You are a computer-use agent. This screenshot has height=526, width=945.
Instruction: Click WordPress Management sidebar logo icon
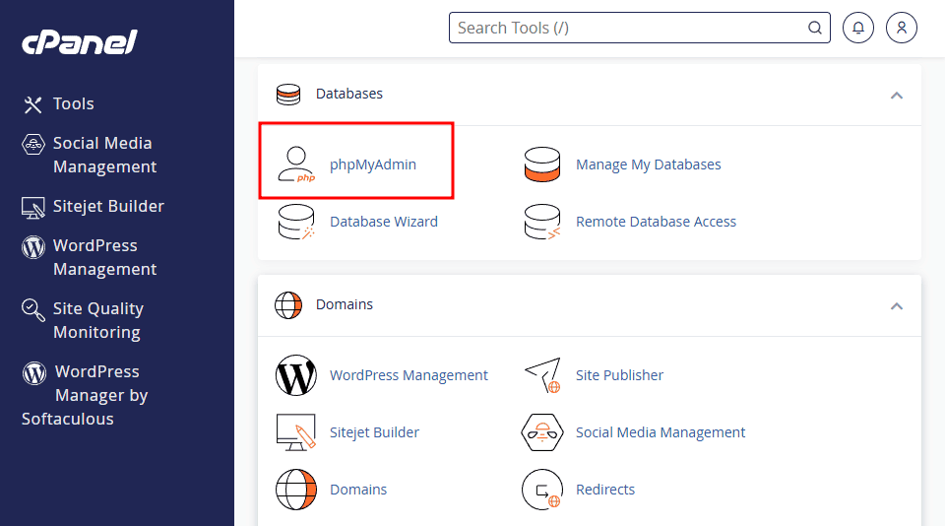click(x=33, y=246)
